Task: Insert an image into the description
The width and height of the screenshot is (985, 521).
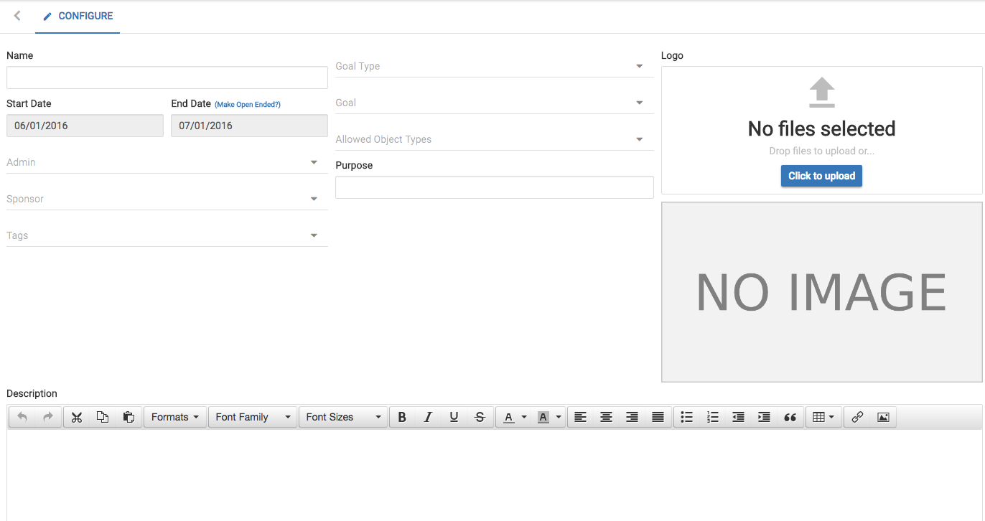Action: click(883, 417)
